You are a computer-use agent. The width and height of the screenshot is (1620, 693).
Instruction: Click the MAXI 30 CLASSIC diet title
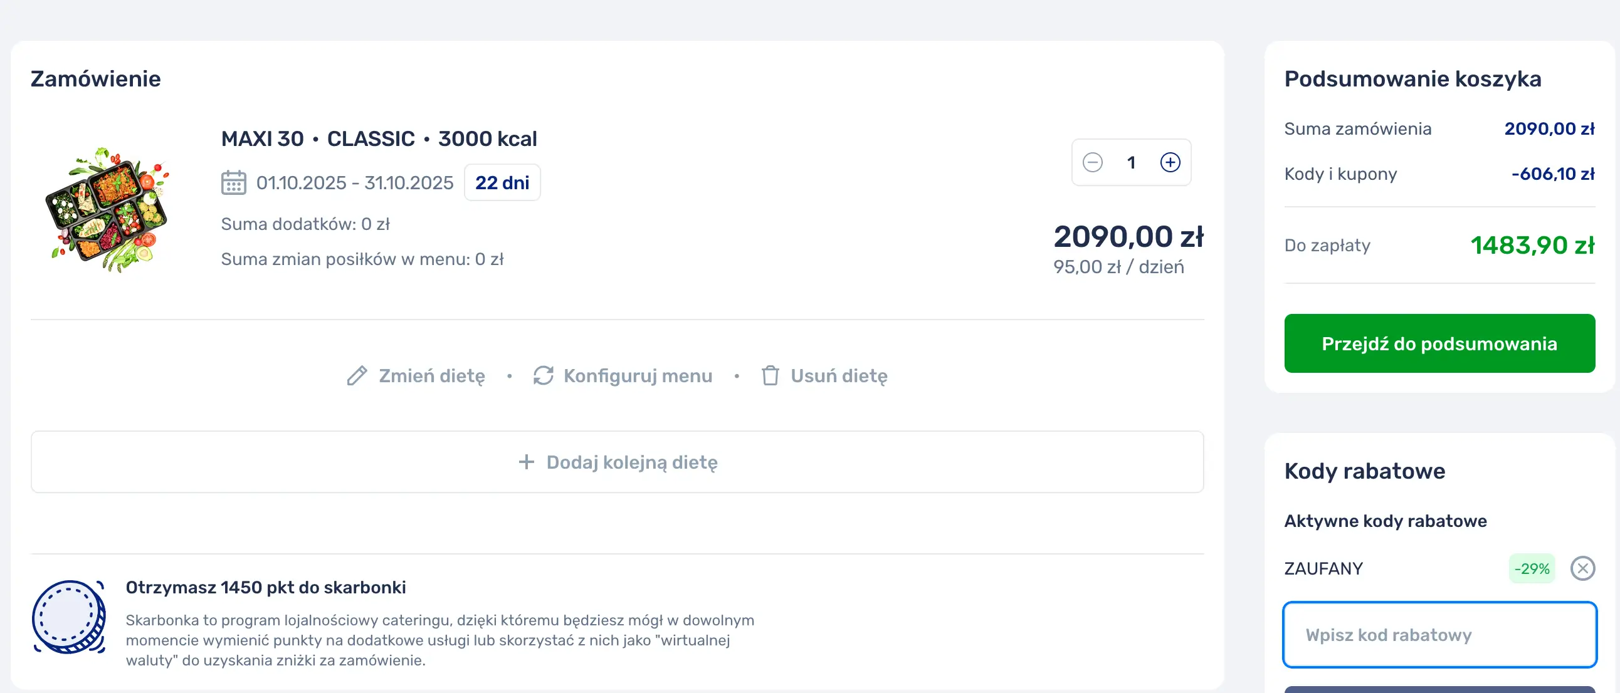coord(379,139)
